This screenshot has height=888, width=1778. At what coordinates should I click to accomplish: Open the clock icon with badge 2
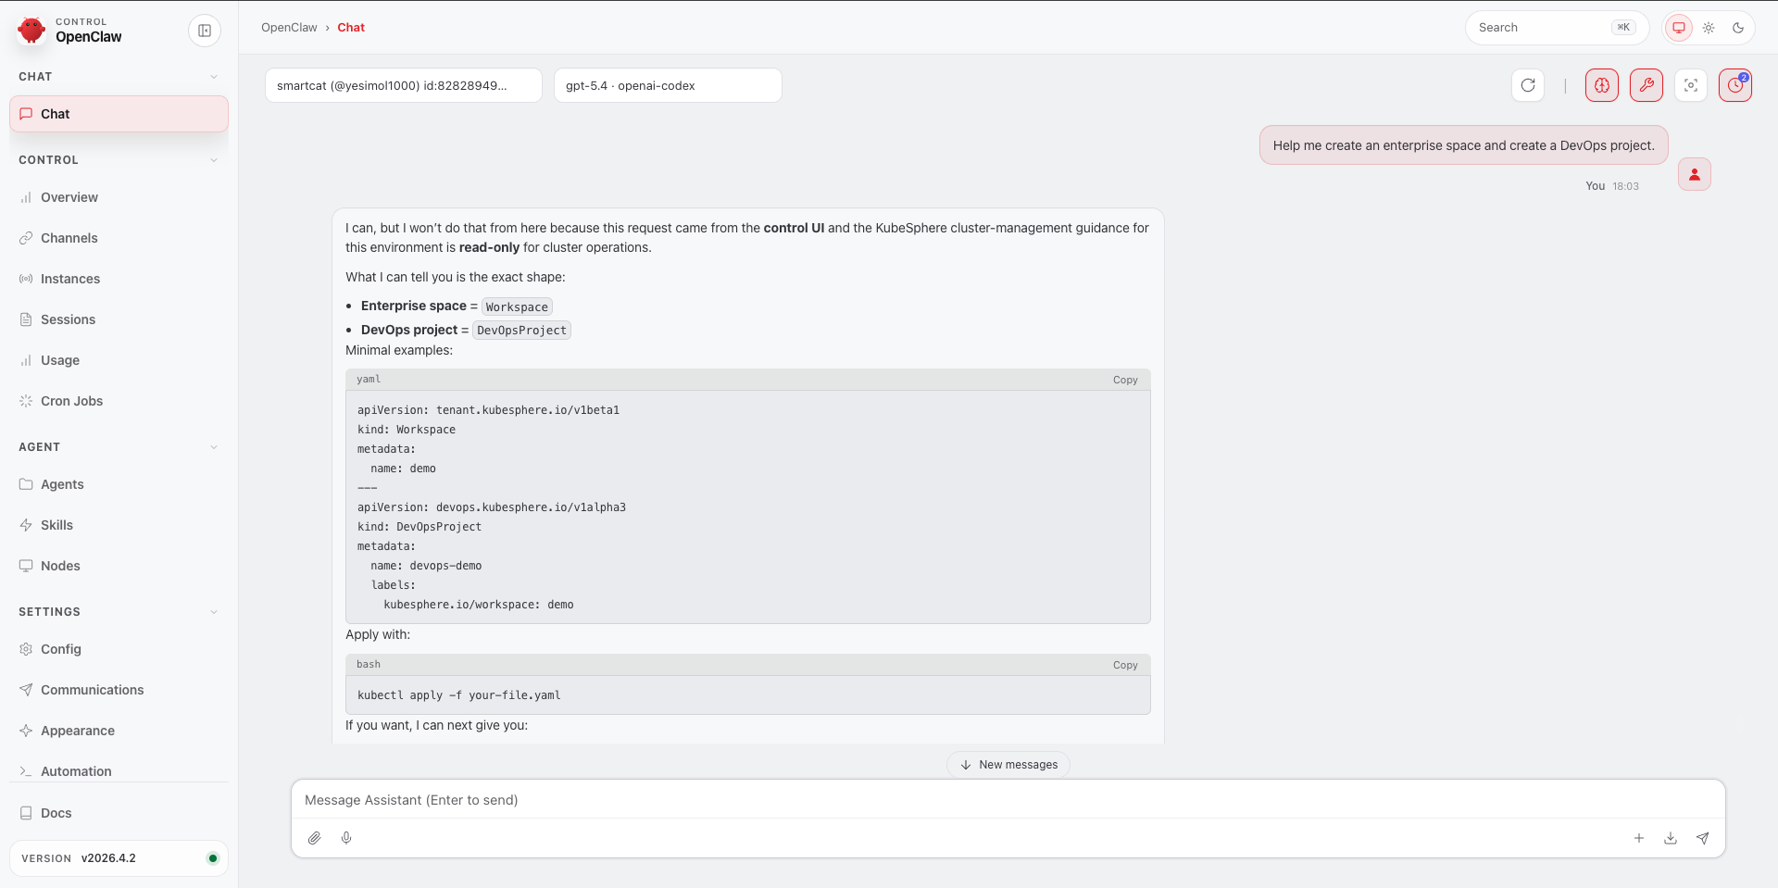click(1734, 85)
